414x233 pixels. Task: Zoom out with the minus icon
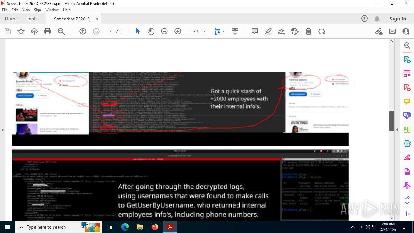tap(164, 31)
